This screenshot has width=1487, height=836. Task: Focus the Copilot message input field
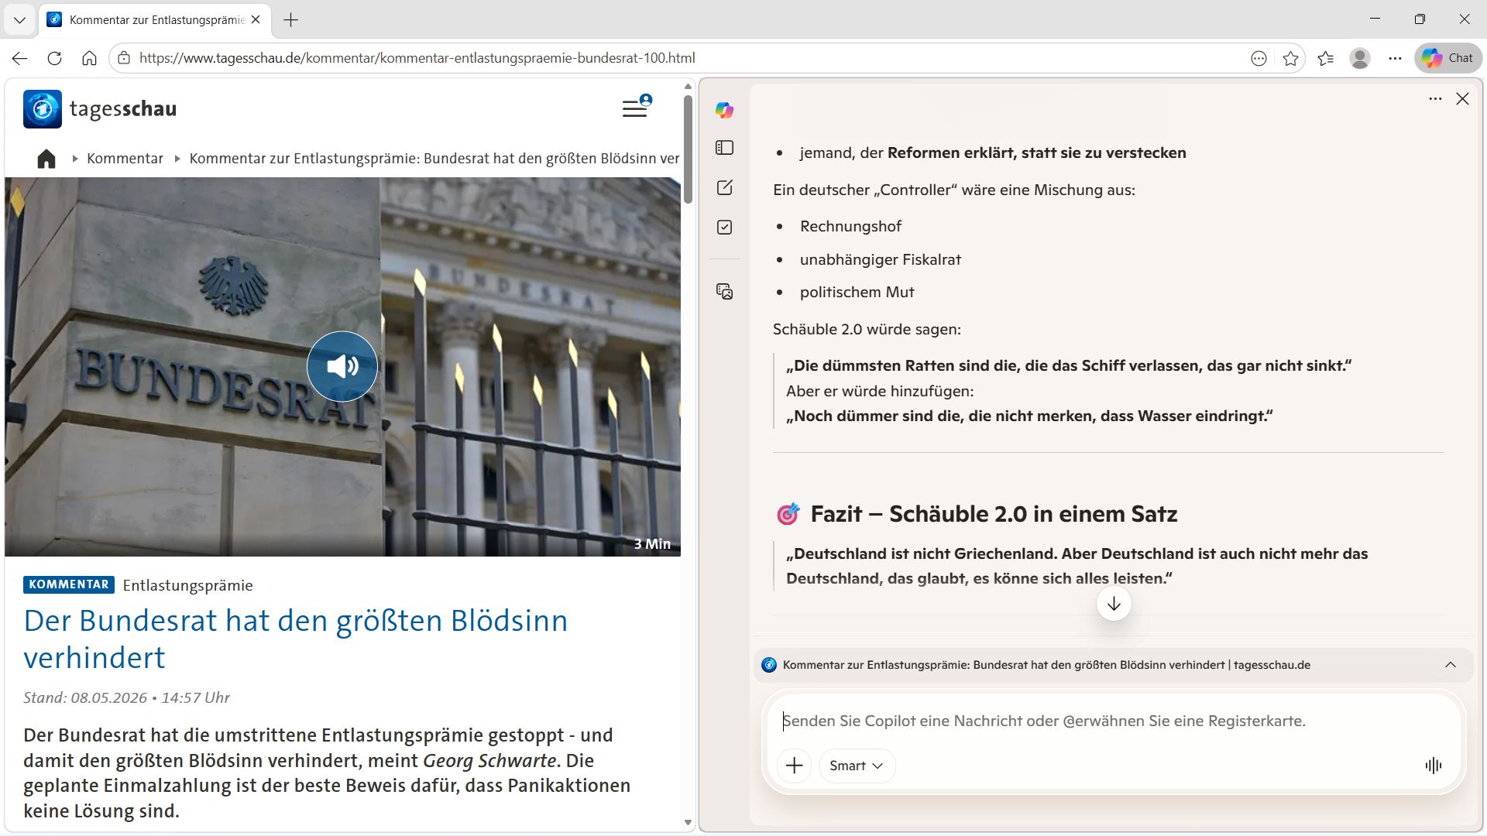tap(1113, 721)
